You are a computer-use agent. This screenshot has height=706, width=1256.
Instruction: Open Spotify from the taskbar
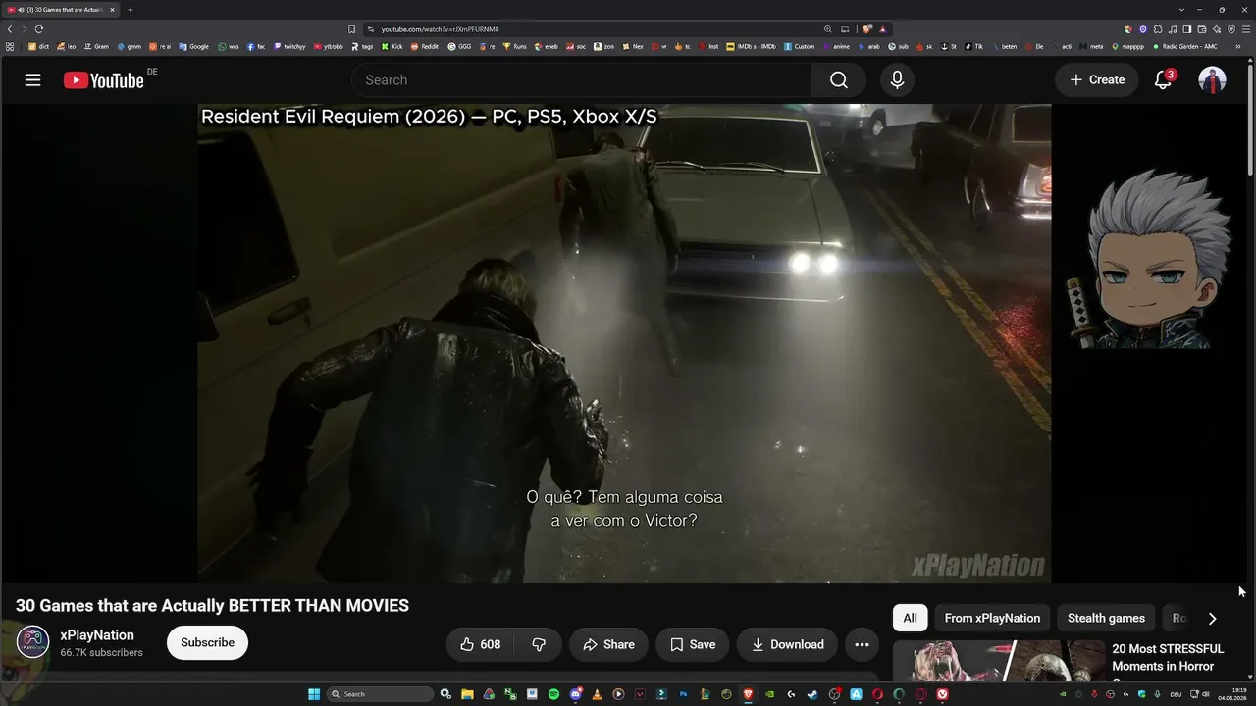tap(553, 694)
